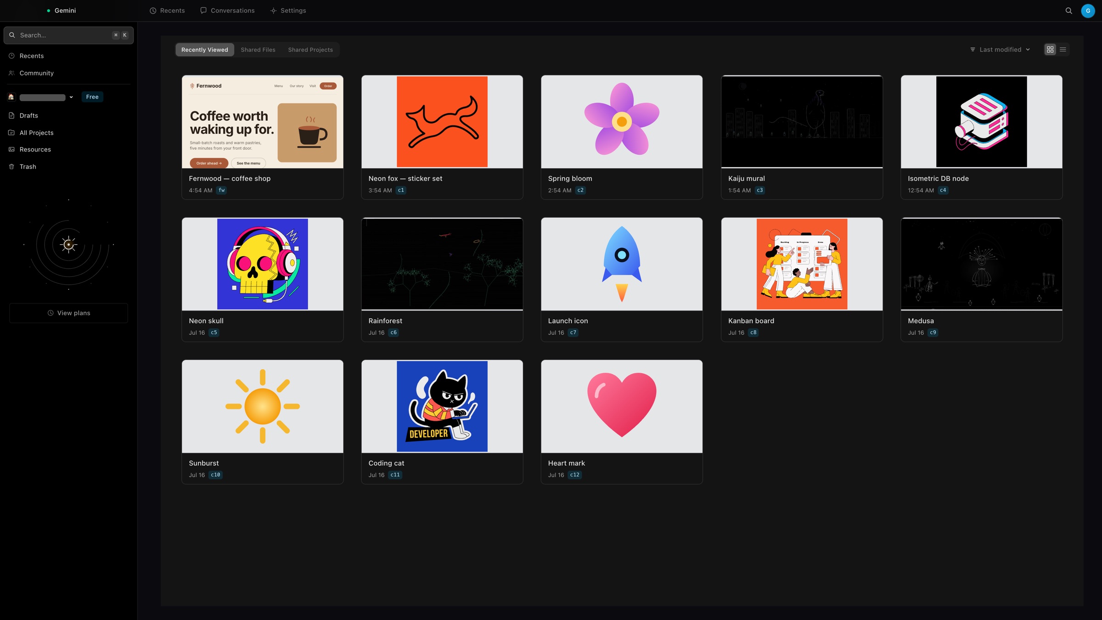Open the Isometric DB node thumbnail
This screenshot has height=620, width=1102.
(982, 122)
